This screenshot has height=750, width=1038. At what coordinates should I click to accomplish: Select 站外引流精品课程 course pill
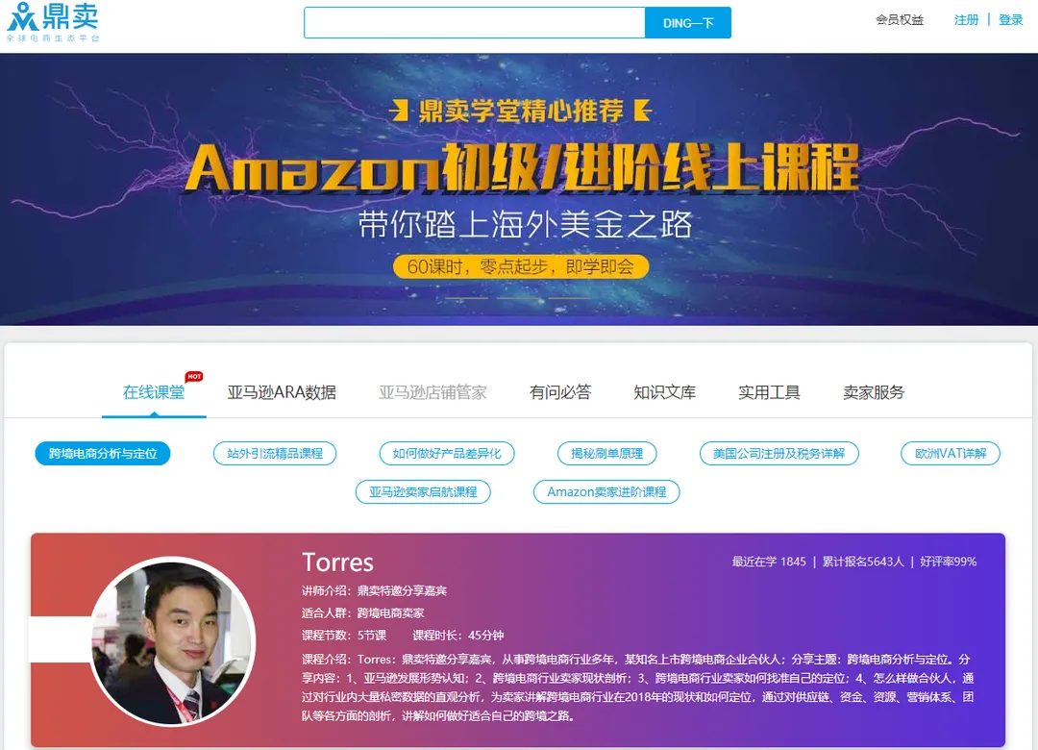pos(275,453)
